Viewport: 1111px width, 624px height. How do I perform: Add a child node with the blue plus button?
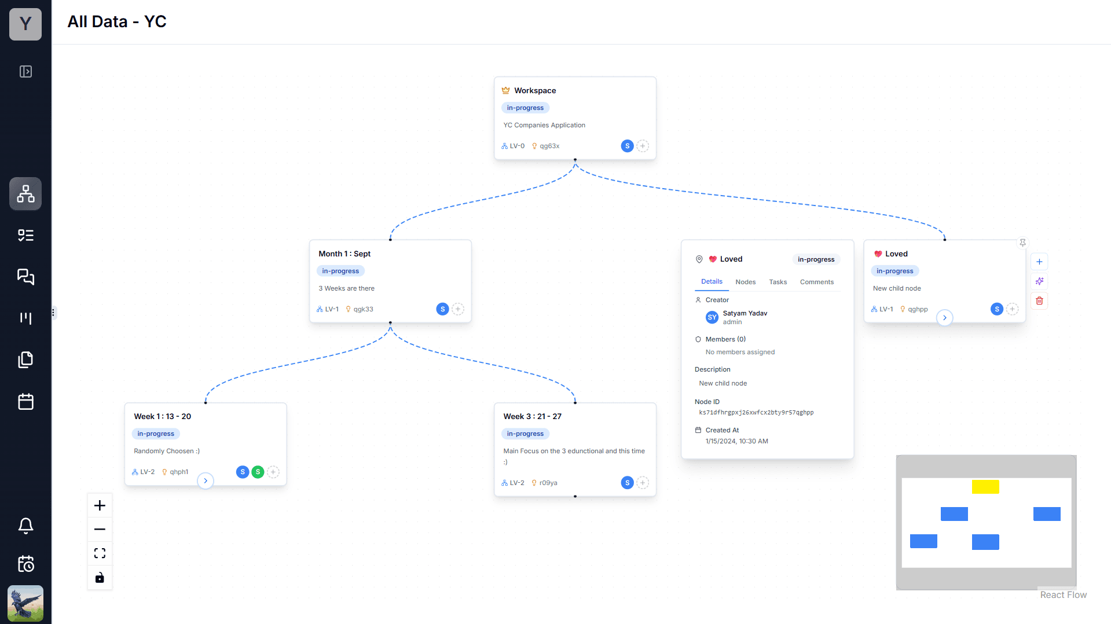click(1039, 262)
